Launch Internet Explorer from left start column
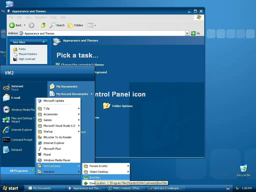 click(x=18, y=130)
